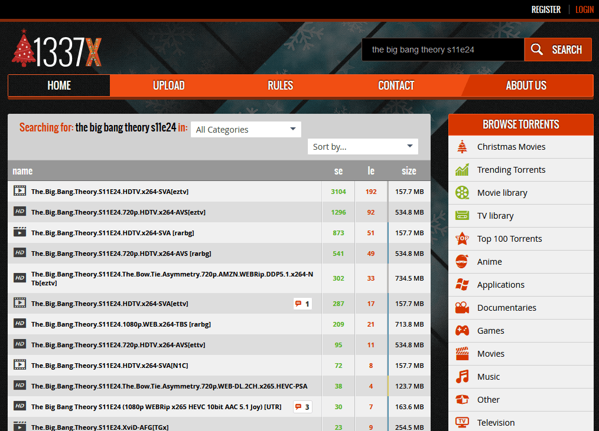Click the Applications windows flag icon
Screen dimensions: 599x431
462,285
